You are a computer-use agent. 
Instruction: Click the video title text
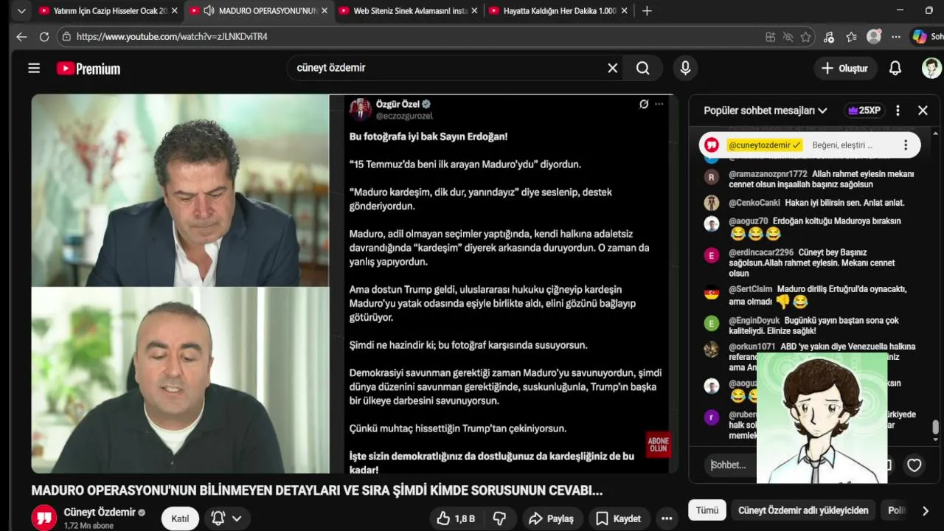317,490
